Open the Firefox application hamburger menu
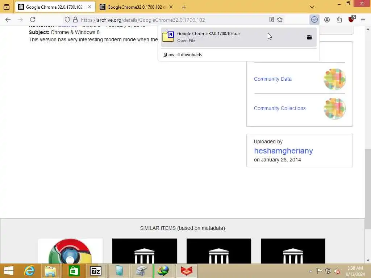Image resolution: width=371 pixels, height=278 pixels. pyautogui.click(x=363, y=20)
